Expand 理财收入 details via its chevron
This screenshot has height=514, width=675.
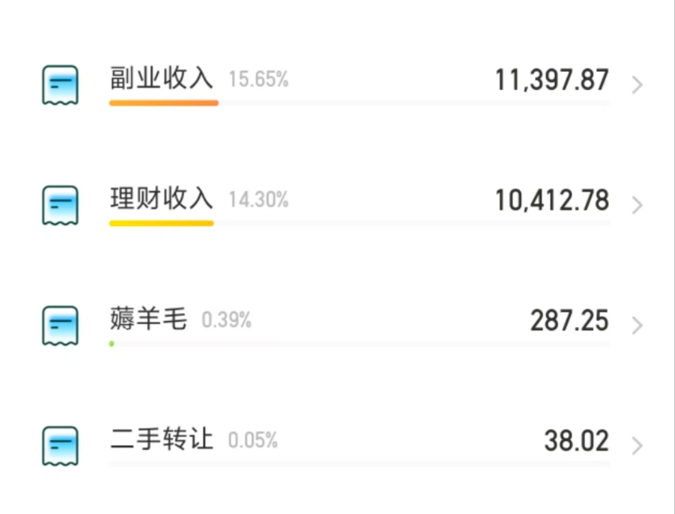[637, 205]
